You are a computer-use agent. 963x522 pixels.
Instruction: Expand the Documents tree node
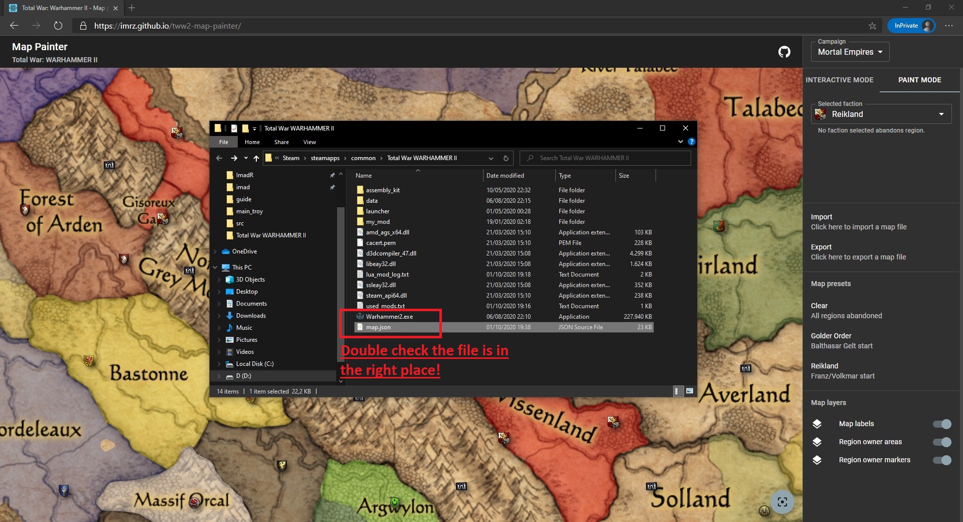219,303
